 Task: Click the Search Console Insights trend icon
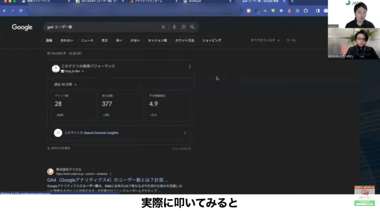coord(58,133)
